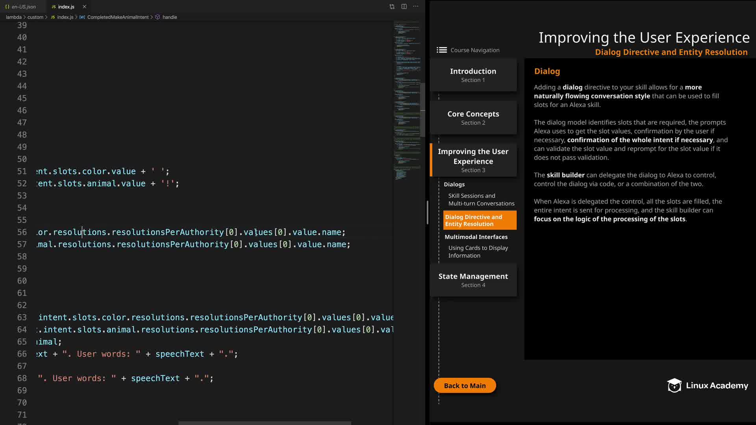Expand the custom folder breadcrumb
The width and height of the screenshot is (756, 425).
(x=35, y=17)
